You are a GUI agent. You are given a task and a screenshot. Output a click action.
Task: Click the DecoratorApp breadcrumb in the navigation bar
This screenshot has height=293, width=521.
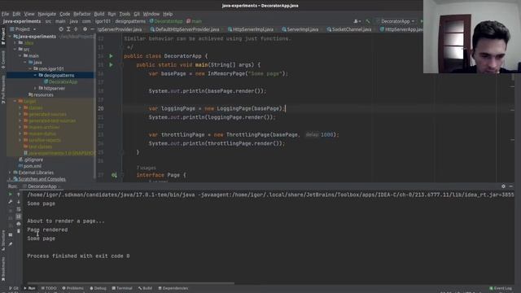166,21
